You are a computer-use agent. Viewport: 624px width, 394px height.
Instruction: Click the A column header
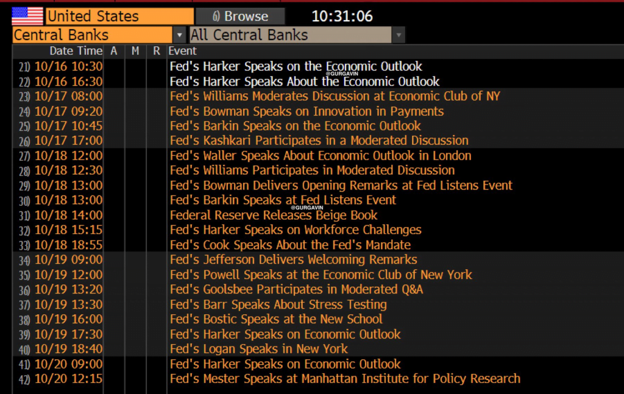tap(114, 51)
